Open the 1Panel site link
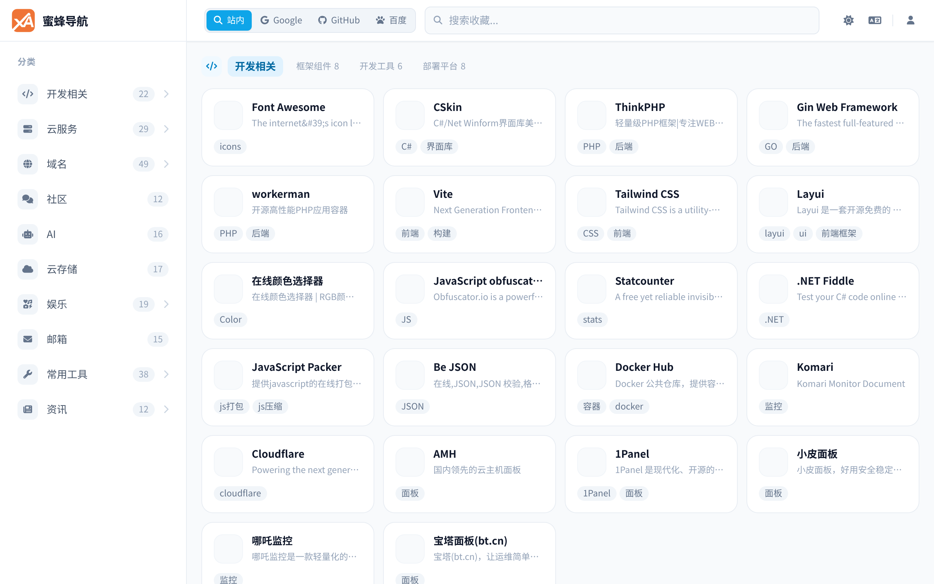Screen dimensions: 934x584 tap(651, 474)
